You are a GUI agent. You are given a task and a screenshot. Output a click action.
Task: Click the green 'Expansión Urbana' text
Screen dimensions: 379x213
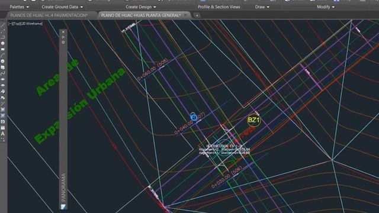click(x=80, y=105)
